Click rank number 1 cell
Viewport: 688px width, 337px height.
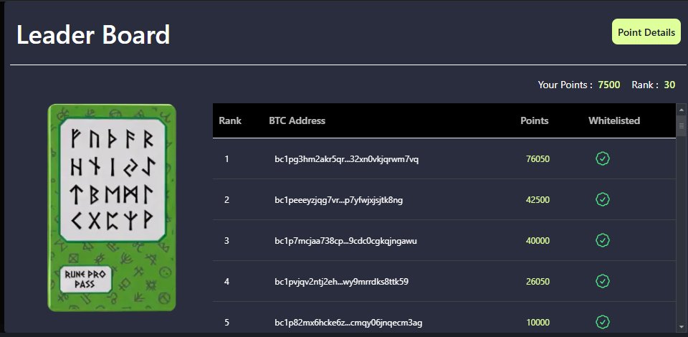point(227,159)
